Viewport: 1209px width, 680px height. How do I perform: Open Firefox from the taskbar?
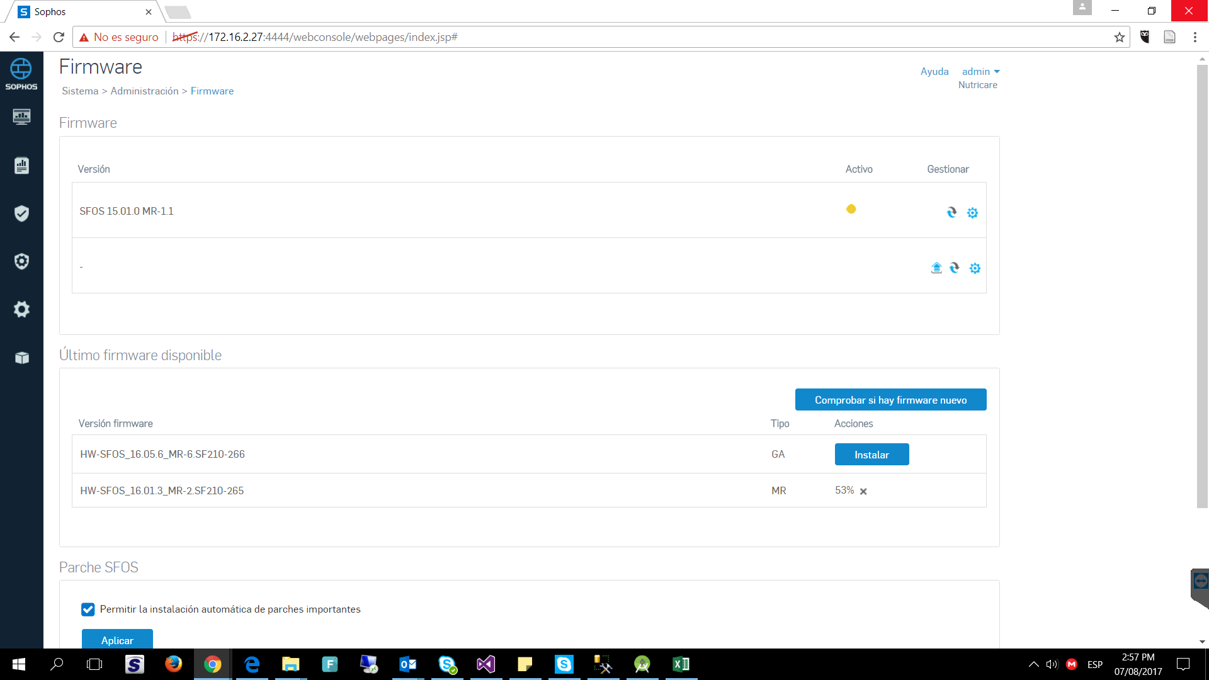[173, 664]
